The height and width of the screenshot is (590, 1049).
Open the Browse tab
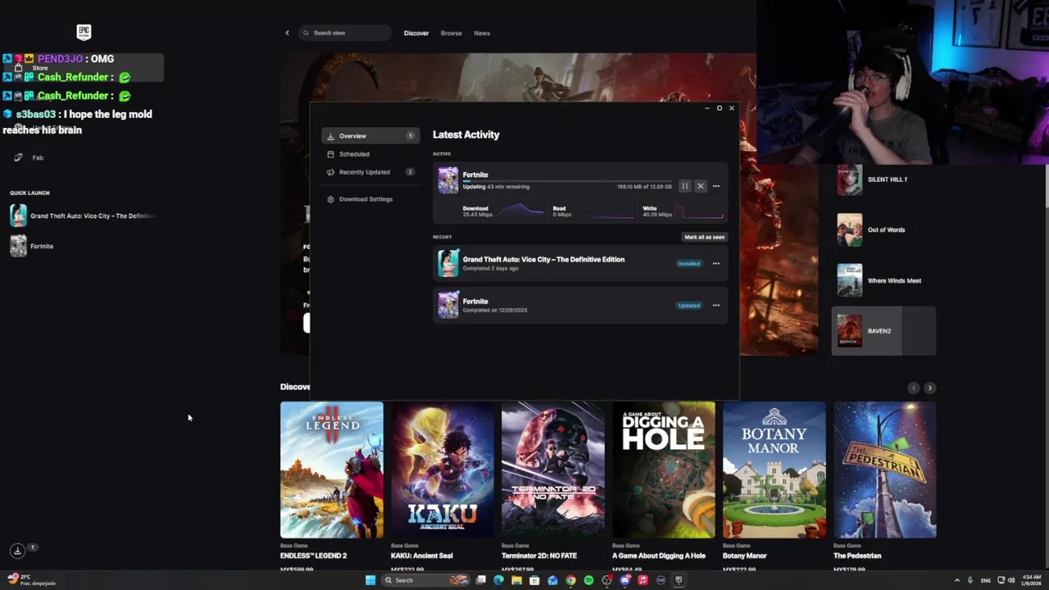click(x=451, y=33)
